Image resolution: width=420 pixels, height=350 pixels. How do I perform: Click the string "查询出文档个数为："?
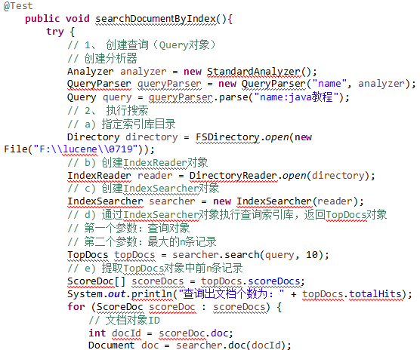tap(231, 294)
